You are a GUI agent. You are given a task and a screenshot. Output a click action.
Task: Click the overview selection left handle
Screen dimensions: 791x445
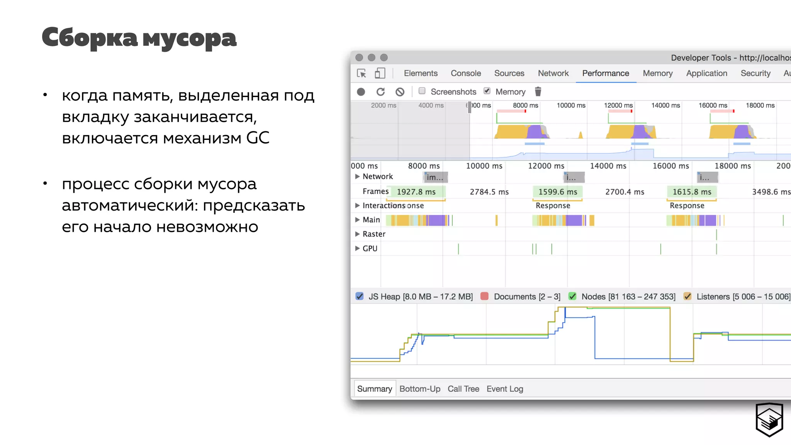pos(470,107)
